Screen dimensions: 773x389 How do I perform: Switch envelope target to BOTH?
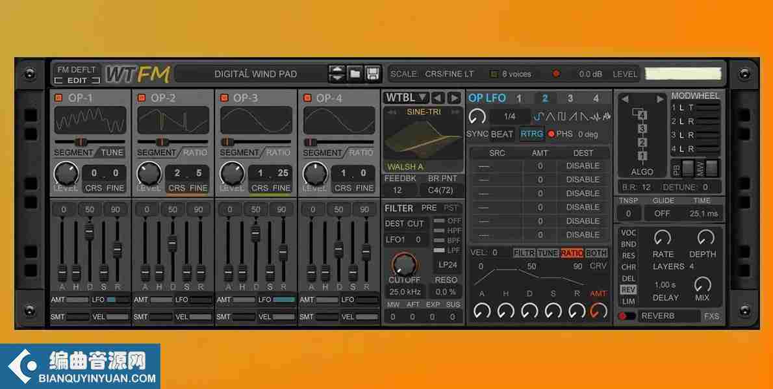[596, 253]
